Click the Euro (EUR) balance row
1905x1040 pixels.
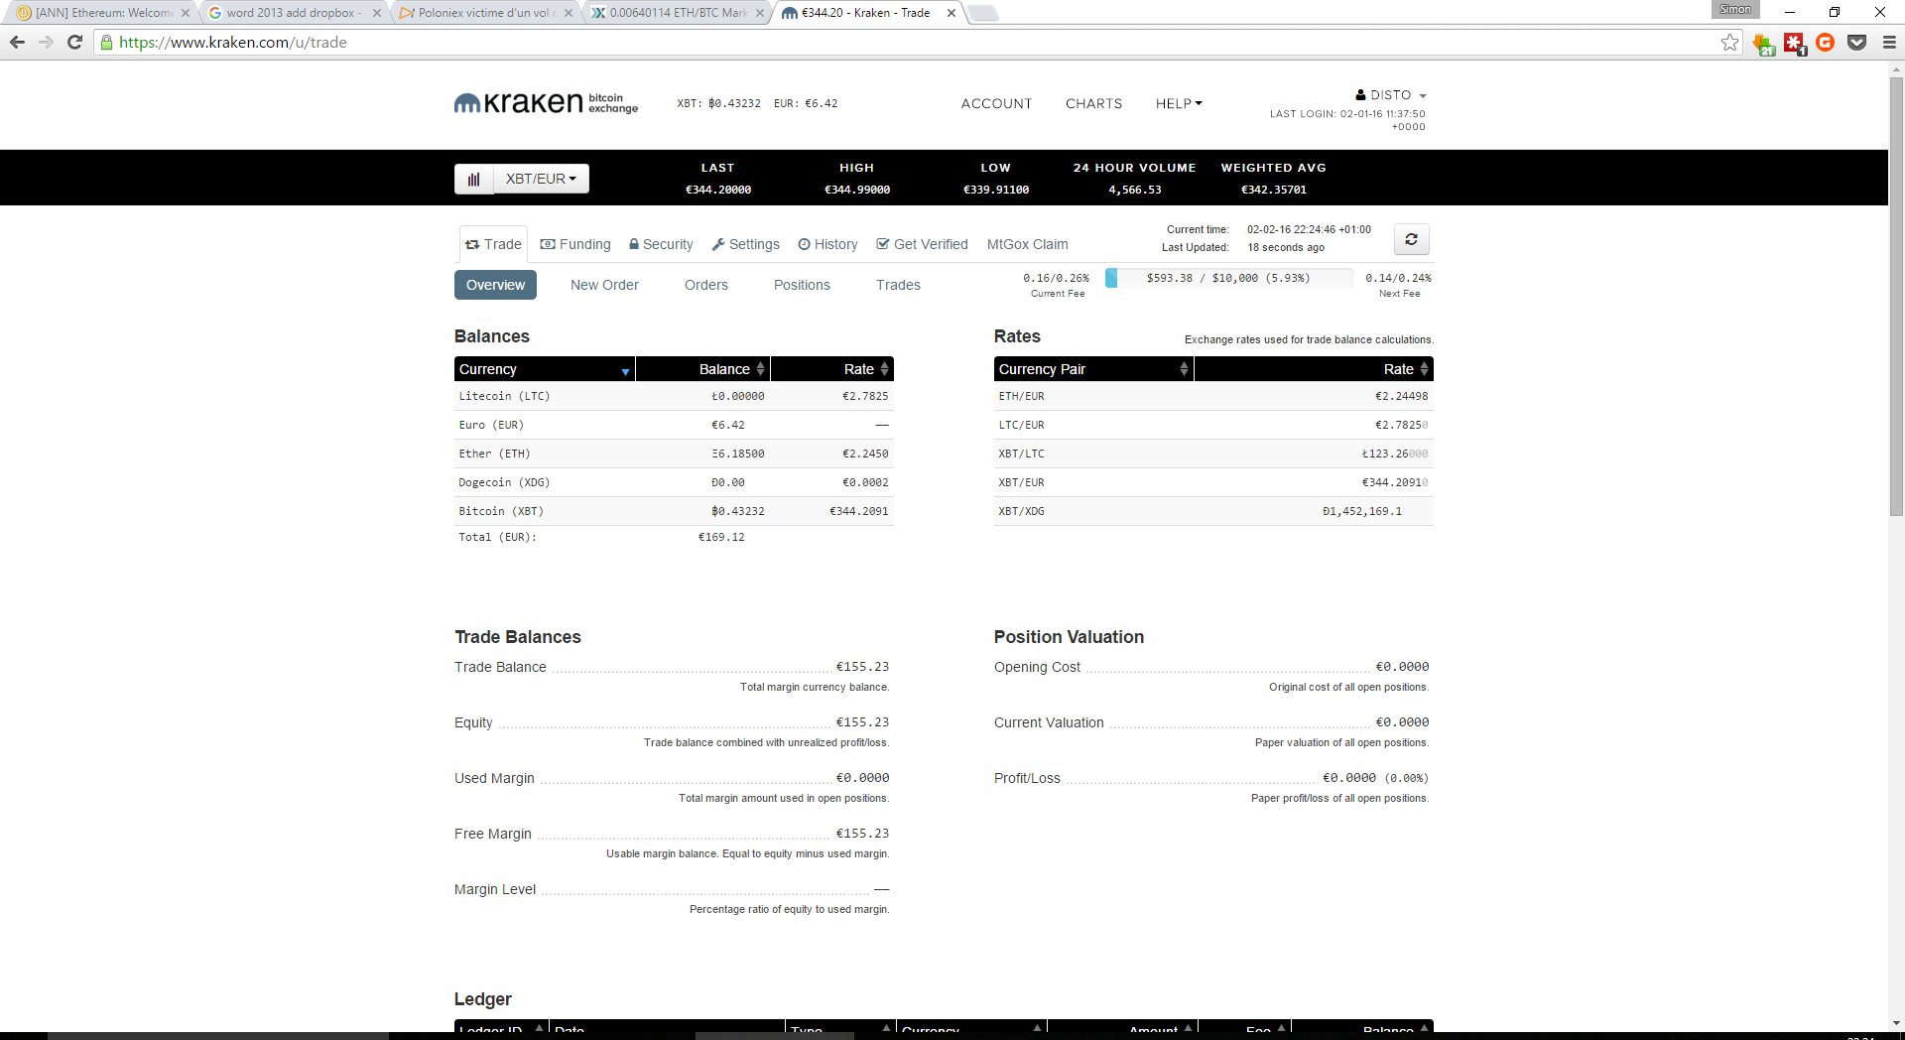[x=674, y=425]
